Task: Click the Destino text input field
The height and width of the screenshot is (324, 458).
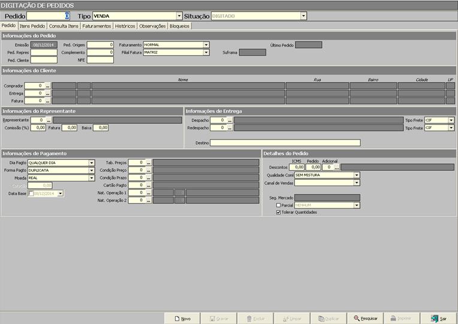Action: click(285, 143)
